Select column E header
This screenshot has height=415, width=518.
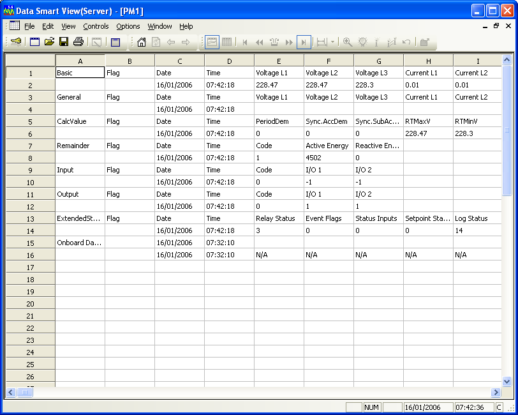279,61
